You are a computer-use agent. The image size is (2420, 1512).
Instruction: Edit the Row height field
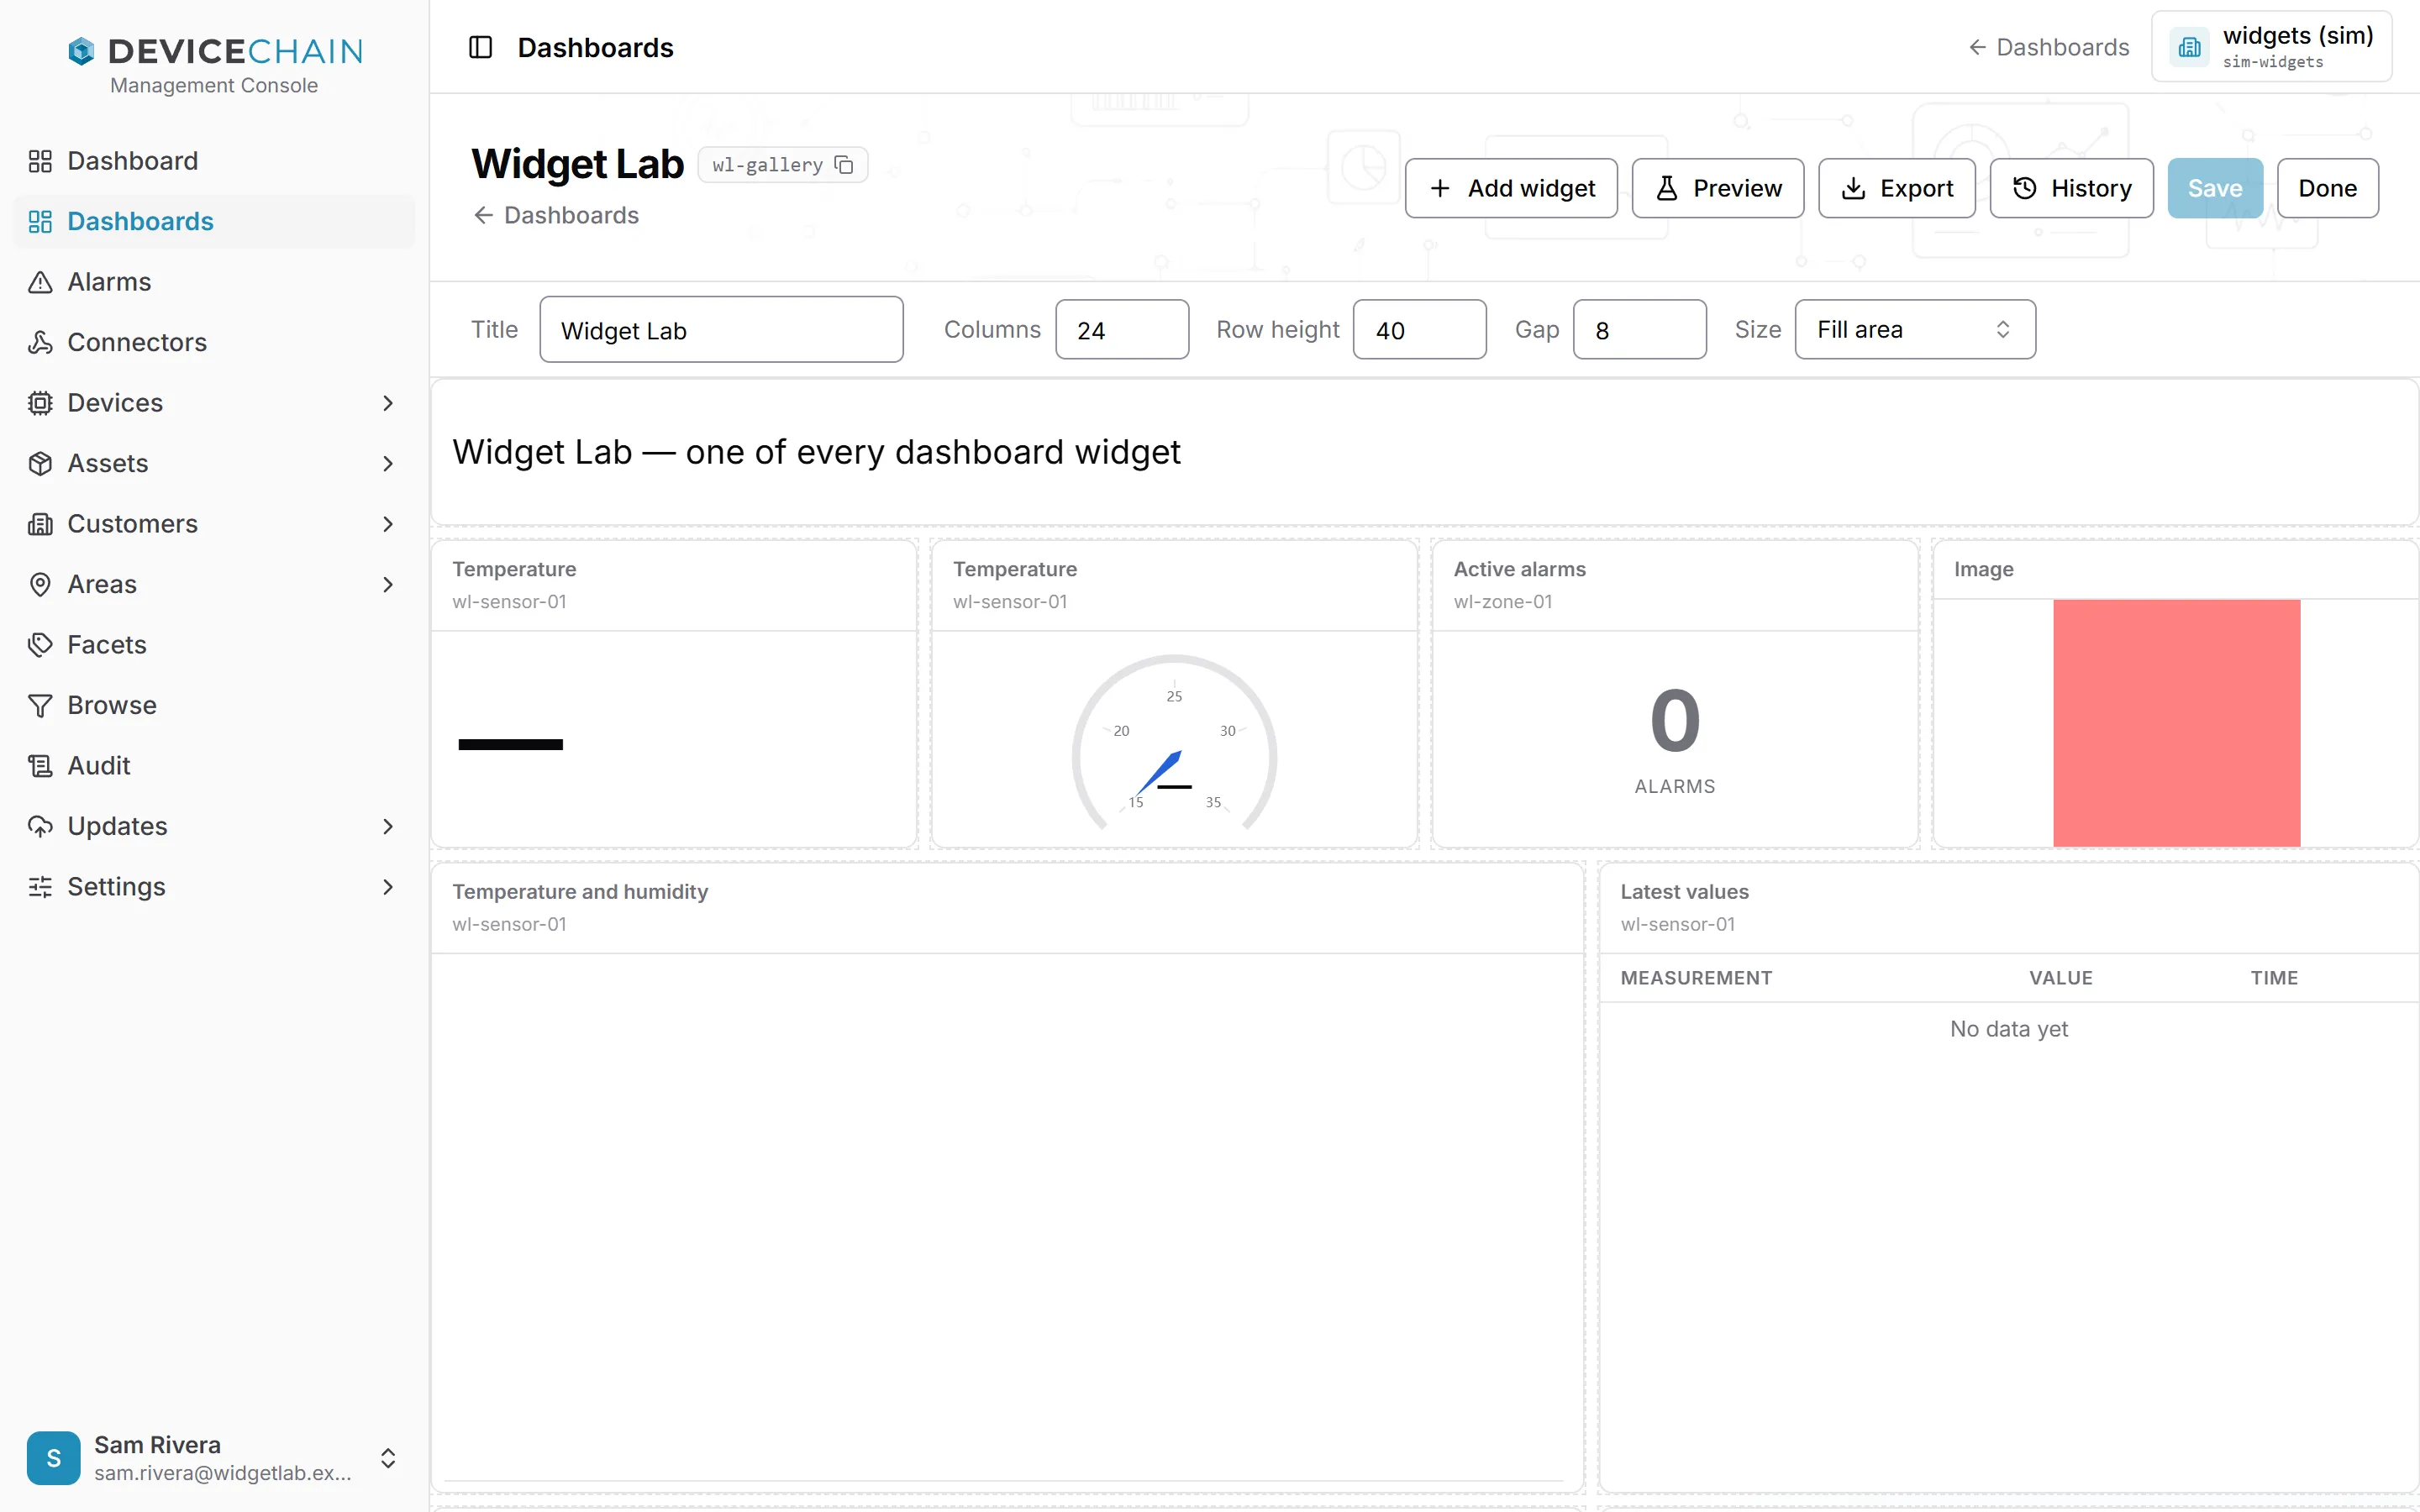coord(1419,329)
